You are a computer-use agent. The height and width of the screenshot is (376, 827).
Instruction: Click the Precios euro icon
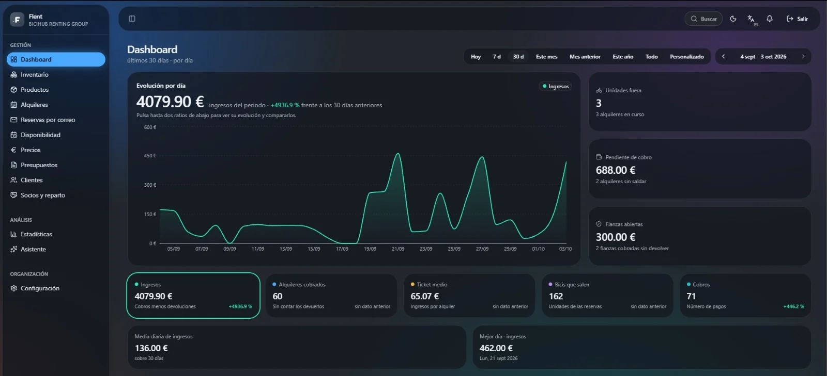[x=14, y=150]
